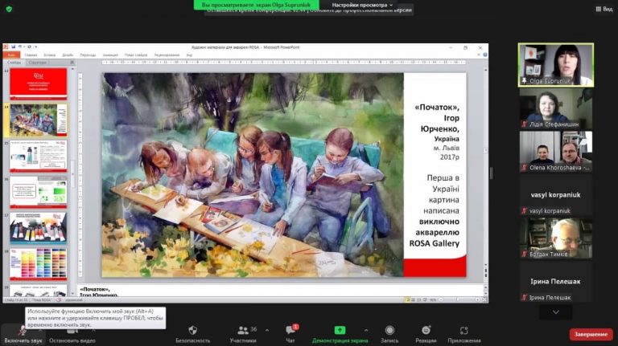Open the Главная ribbon tab in PowerPoint
This screenshot has width=618, height=346.
click(31, 55)
